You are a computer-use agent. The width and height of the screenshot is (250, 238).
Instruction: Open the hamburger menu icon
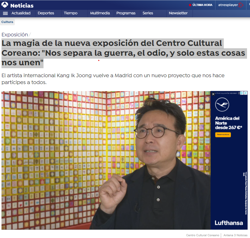[5, 13]
